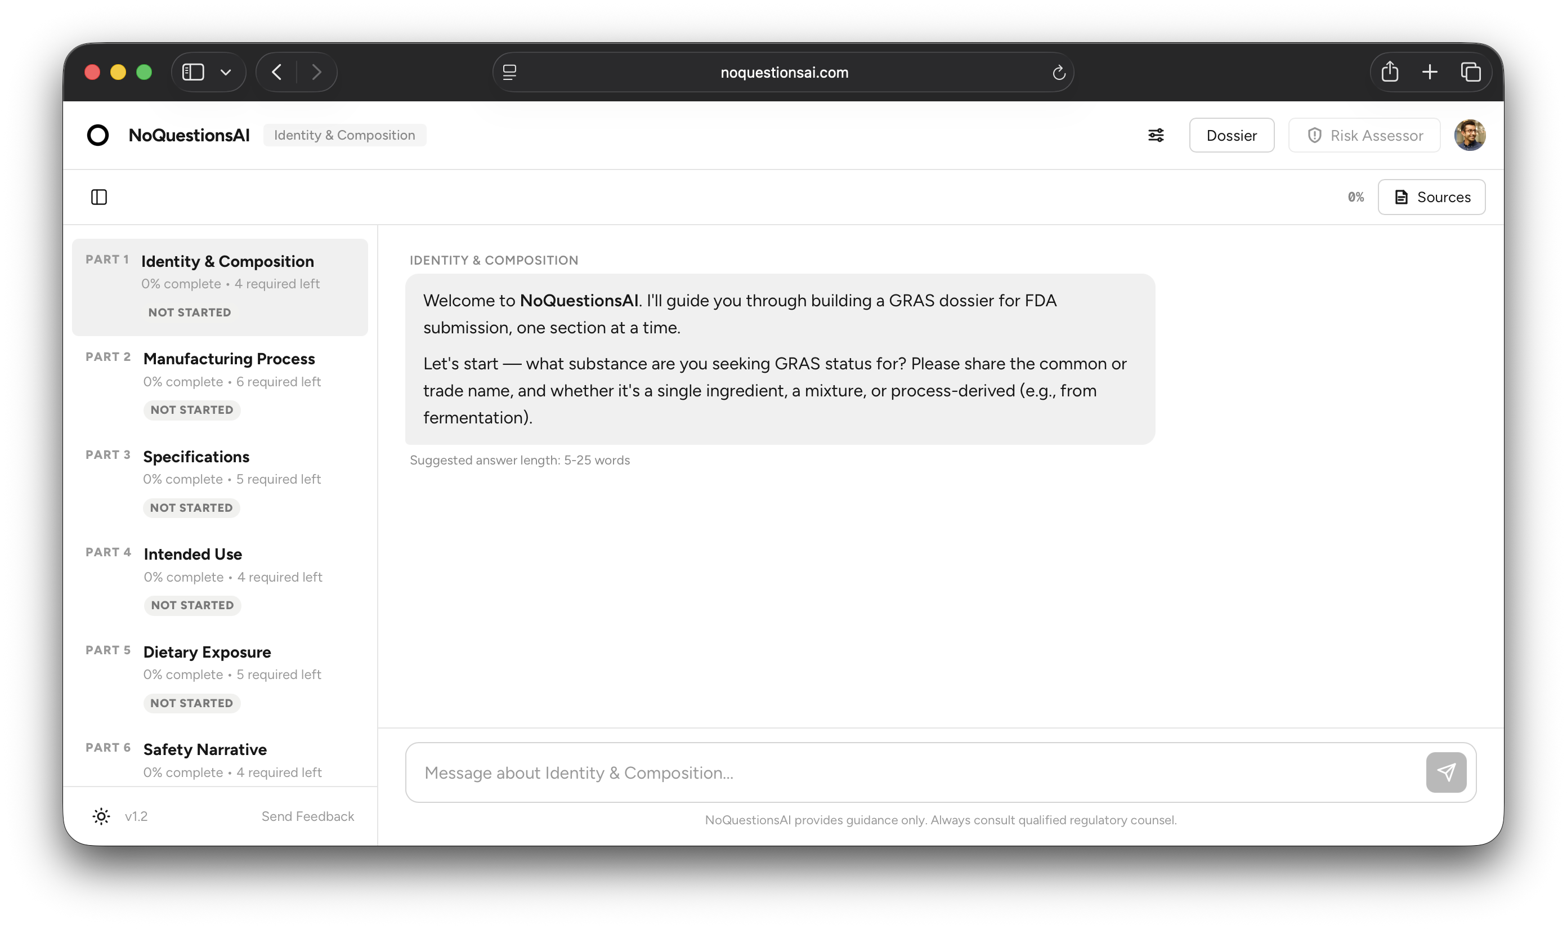This screenshot has height=929, width=1567.
Task: Click the Identity & Composition NOT STARTED badge
Action: coord(190,312)
